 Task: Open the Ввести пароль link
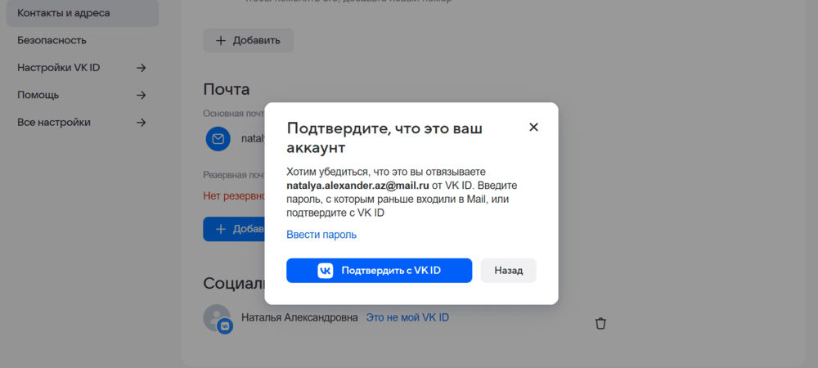coord(321,235)
